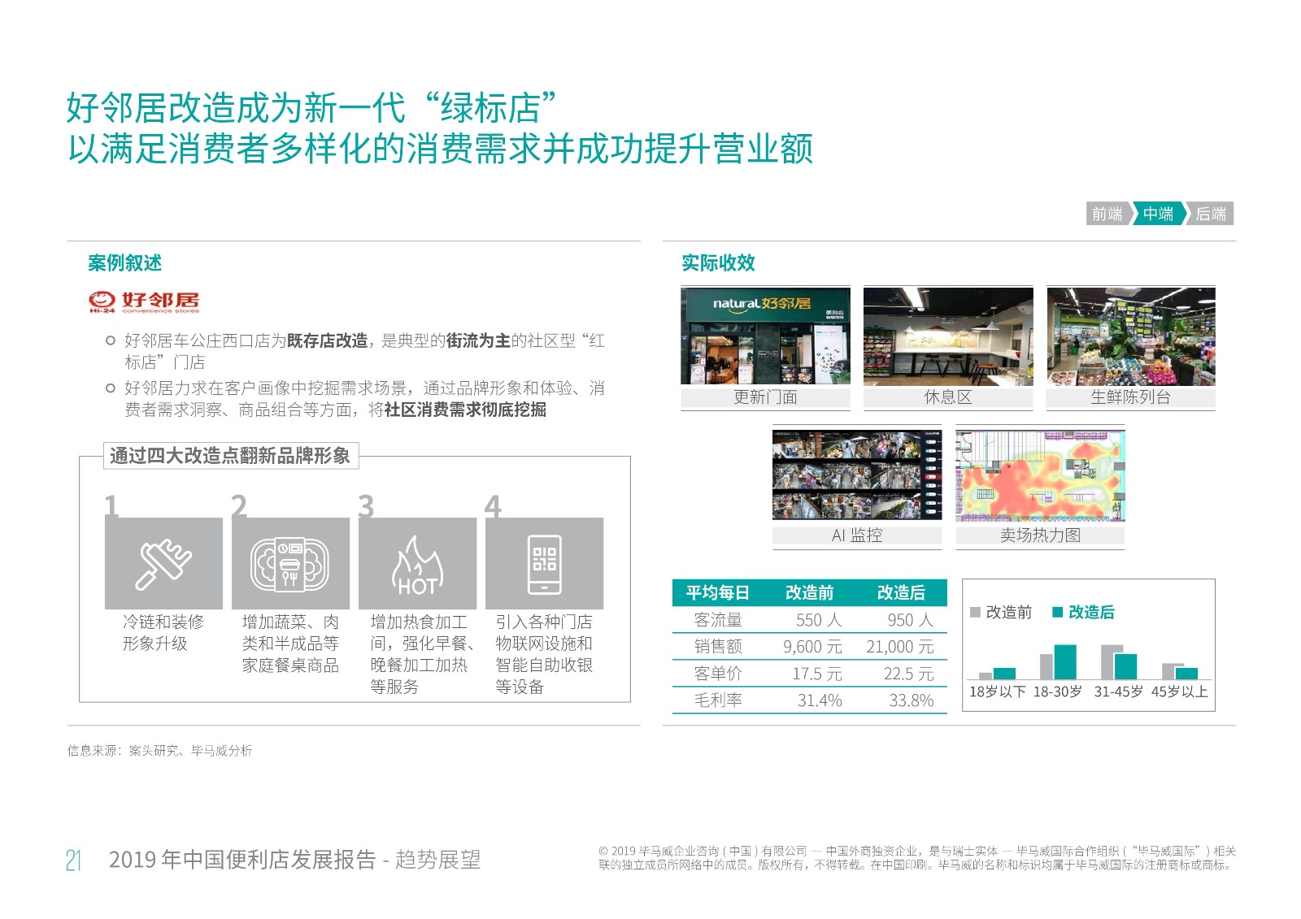Click the 22.5 元 table cell
Screen dimensions: 1301x919
point(909,674)
